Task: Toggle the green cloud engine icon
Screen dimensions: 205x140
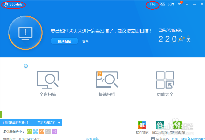Action: [29, 131]
